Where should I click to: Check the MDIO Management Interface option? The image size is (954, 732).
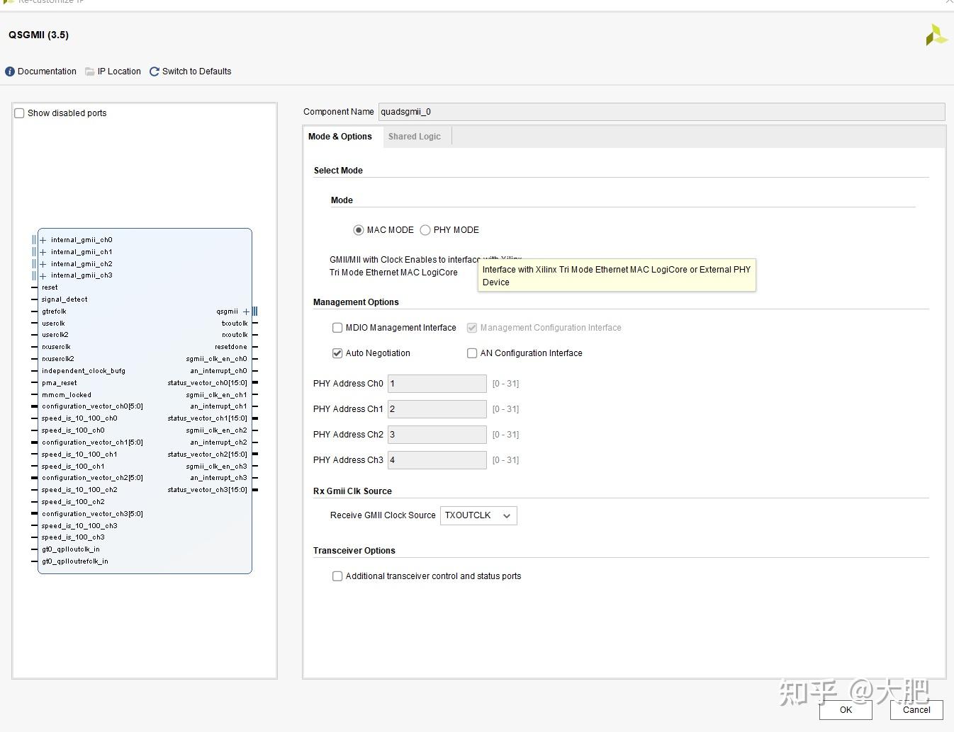[337, 328]
